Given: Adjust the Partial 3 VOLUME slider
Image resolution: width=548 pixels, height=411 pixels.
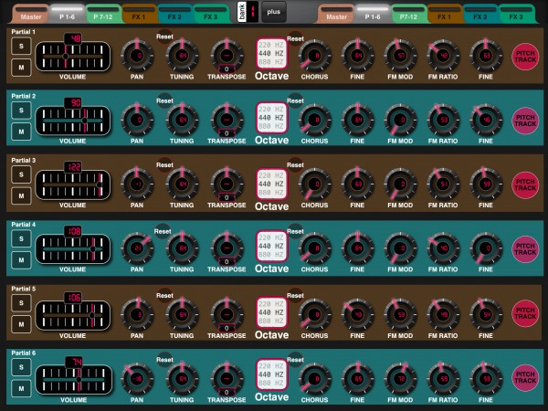Looking at the screenshot, I should (x=73, y=184).
